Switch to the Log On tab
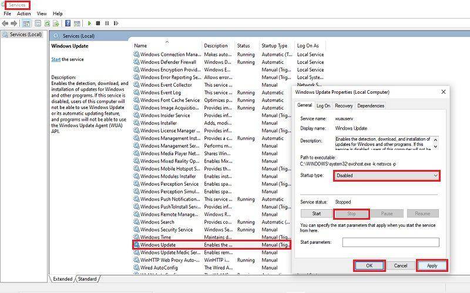The width and height of the screenshot is (470, 293). (x=324, y=105)
